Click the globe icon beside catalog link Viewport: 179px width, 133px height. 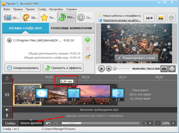[100, 20]
